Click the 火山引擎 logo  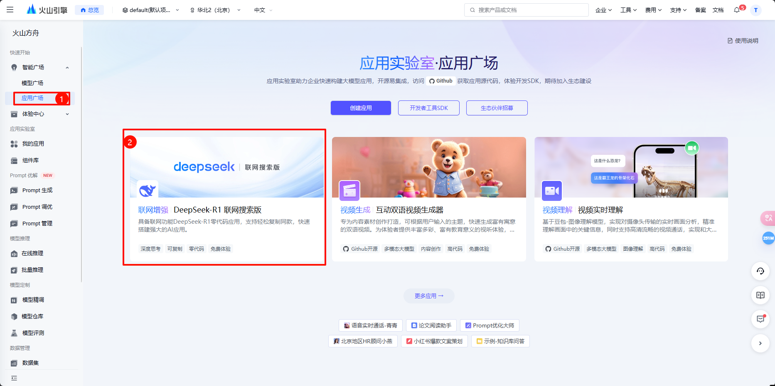click(47, 10)
